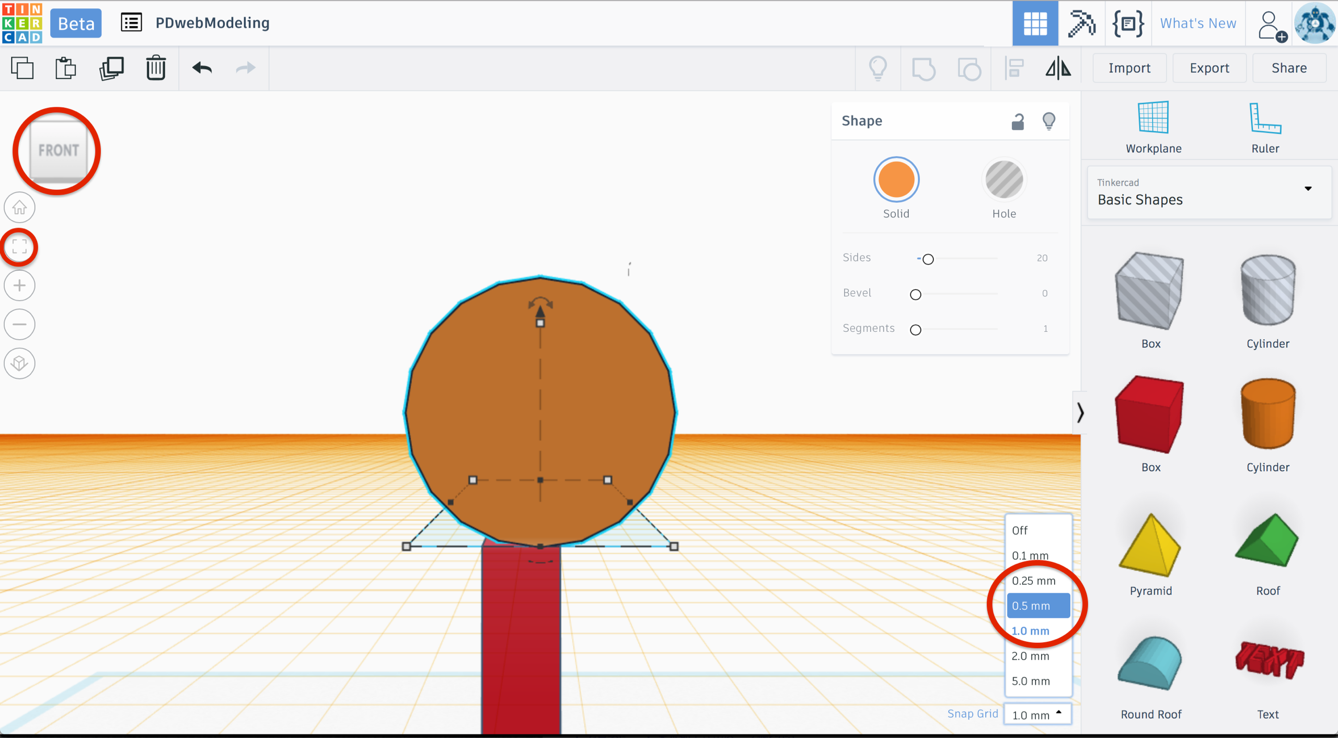Set the shape to Solid
The image size is (1338, 738).
[896, 179]
